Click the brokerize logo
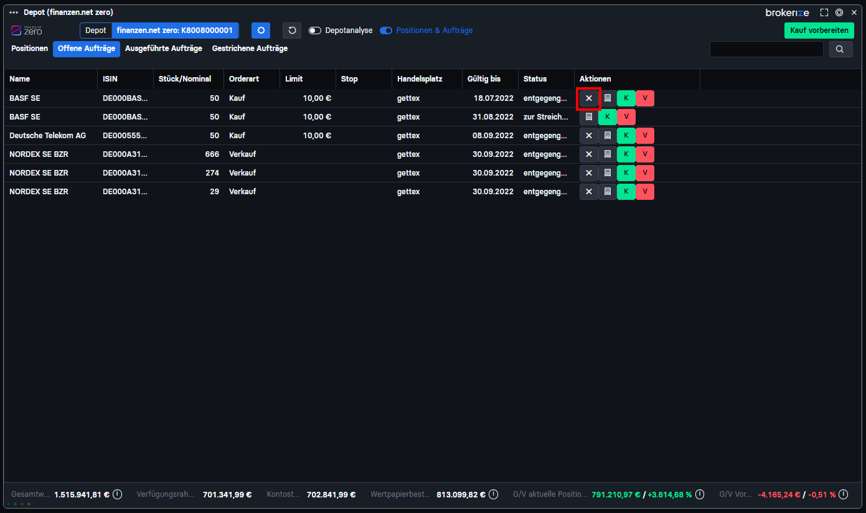 (x=787, y=12)
